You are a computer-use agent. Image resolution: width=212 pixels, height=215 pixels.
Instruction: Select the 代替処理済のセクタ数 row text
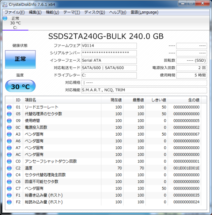(x=43, y=114)
